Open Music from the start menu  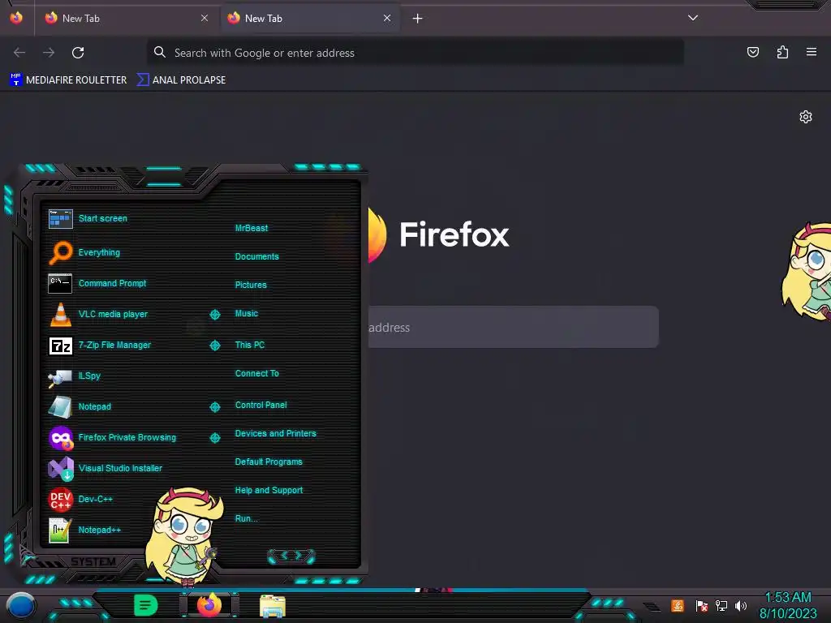(x=247, y=314)
